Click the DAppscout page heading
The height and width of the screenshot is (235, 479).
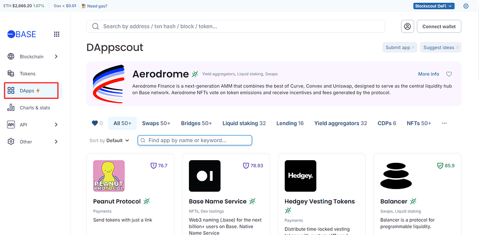(x=115, y=48)
